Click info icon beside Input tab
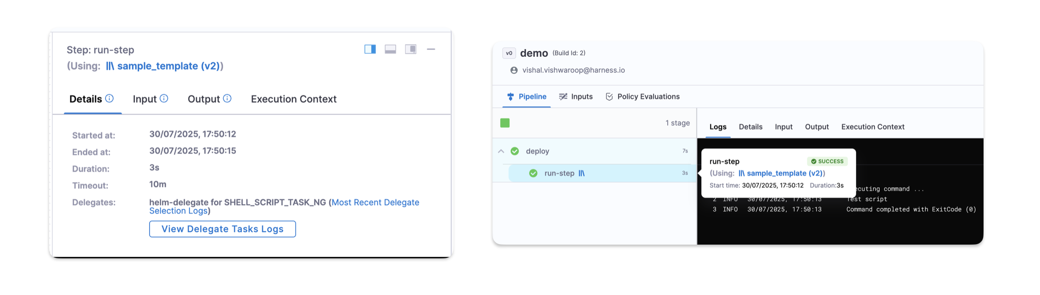 pyautogui.click(x=164, y=98)
